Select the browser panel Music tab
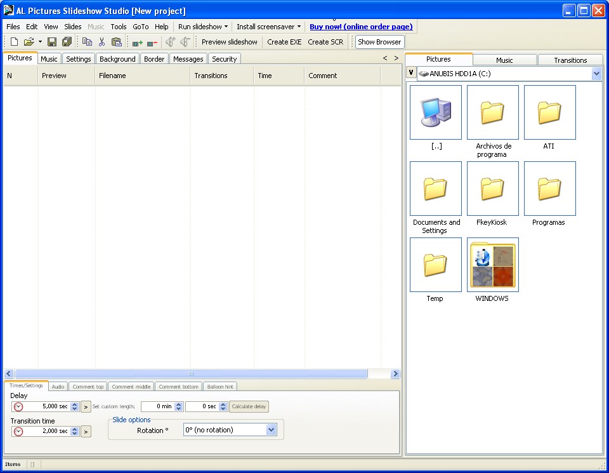Viewport: 609px width, 473px height. point(504,60)
